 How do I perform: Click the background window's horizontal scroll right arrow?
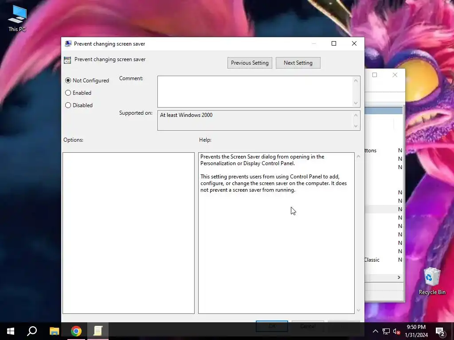[x=399, y=278]
